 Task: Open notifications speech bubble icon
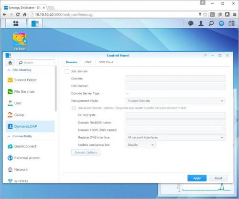point(191,23)
